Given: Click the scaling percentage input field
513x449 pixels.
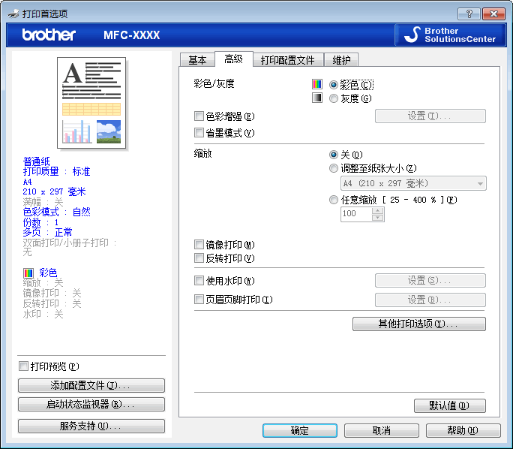Looking at the screenshot, I should (x=355, y=214).
